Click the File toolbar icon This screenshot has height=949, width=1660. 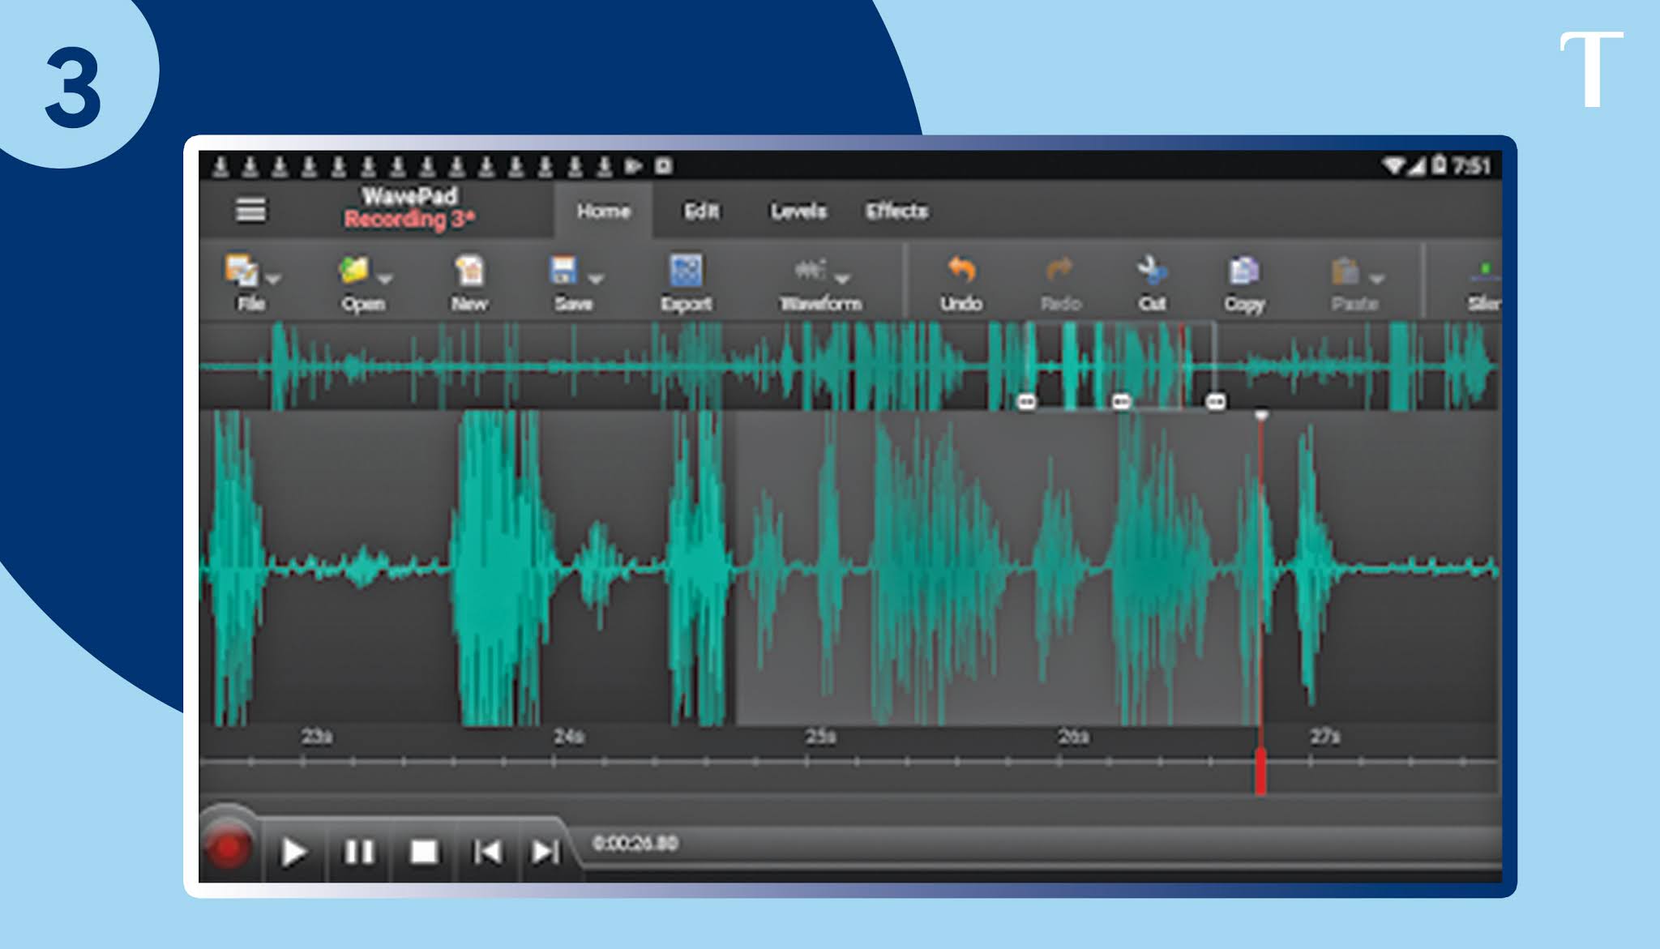pyautogui.click(x=242, y=271)
